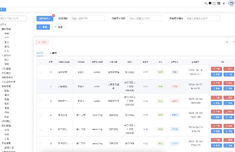Viewport: 235px width, 152px height.
Task: Focus the first filter input after blue button
Action: pos(87,18)
